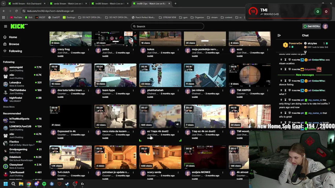Open Windows Start menu
This screenshot has height=188, width=335.
pyautogui.click(x=5, y=184)
